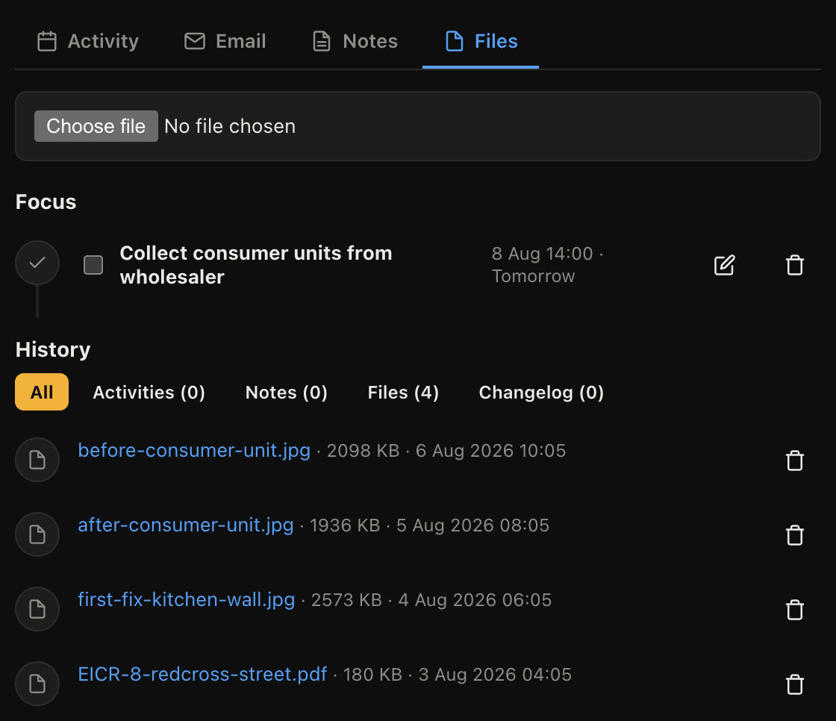Click the file icon beside after-consumer-unit.jpg
The width and height of the screenshot is (836, 721).
click(x=37, y=534)
